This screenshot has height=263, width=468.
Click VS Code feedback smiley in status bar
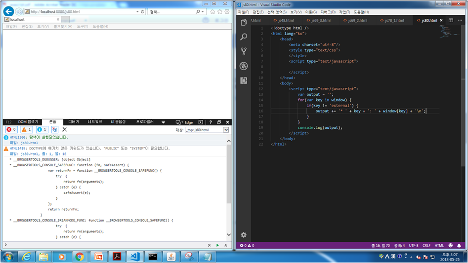[451, 245]
